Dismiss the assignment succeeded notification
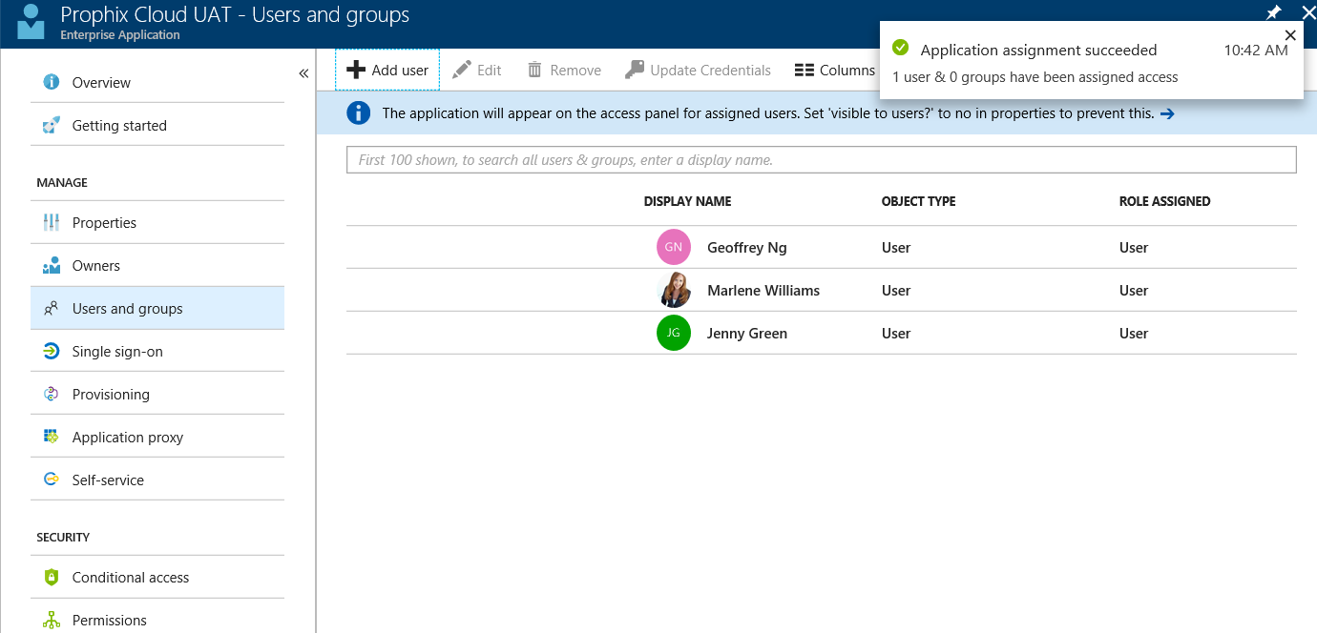This screenshot has height=633, width=1317. click(1290, 35)
